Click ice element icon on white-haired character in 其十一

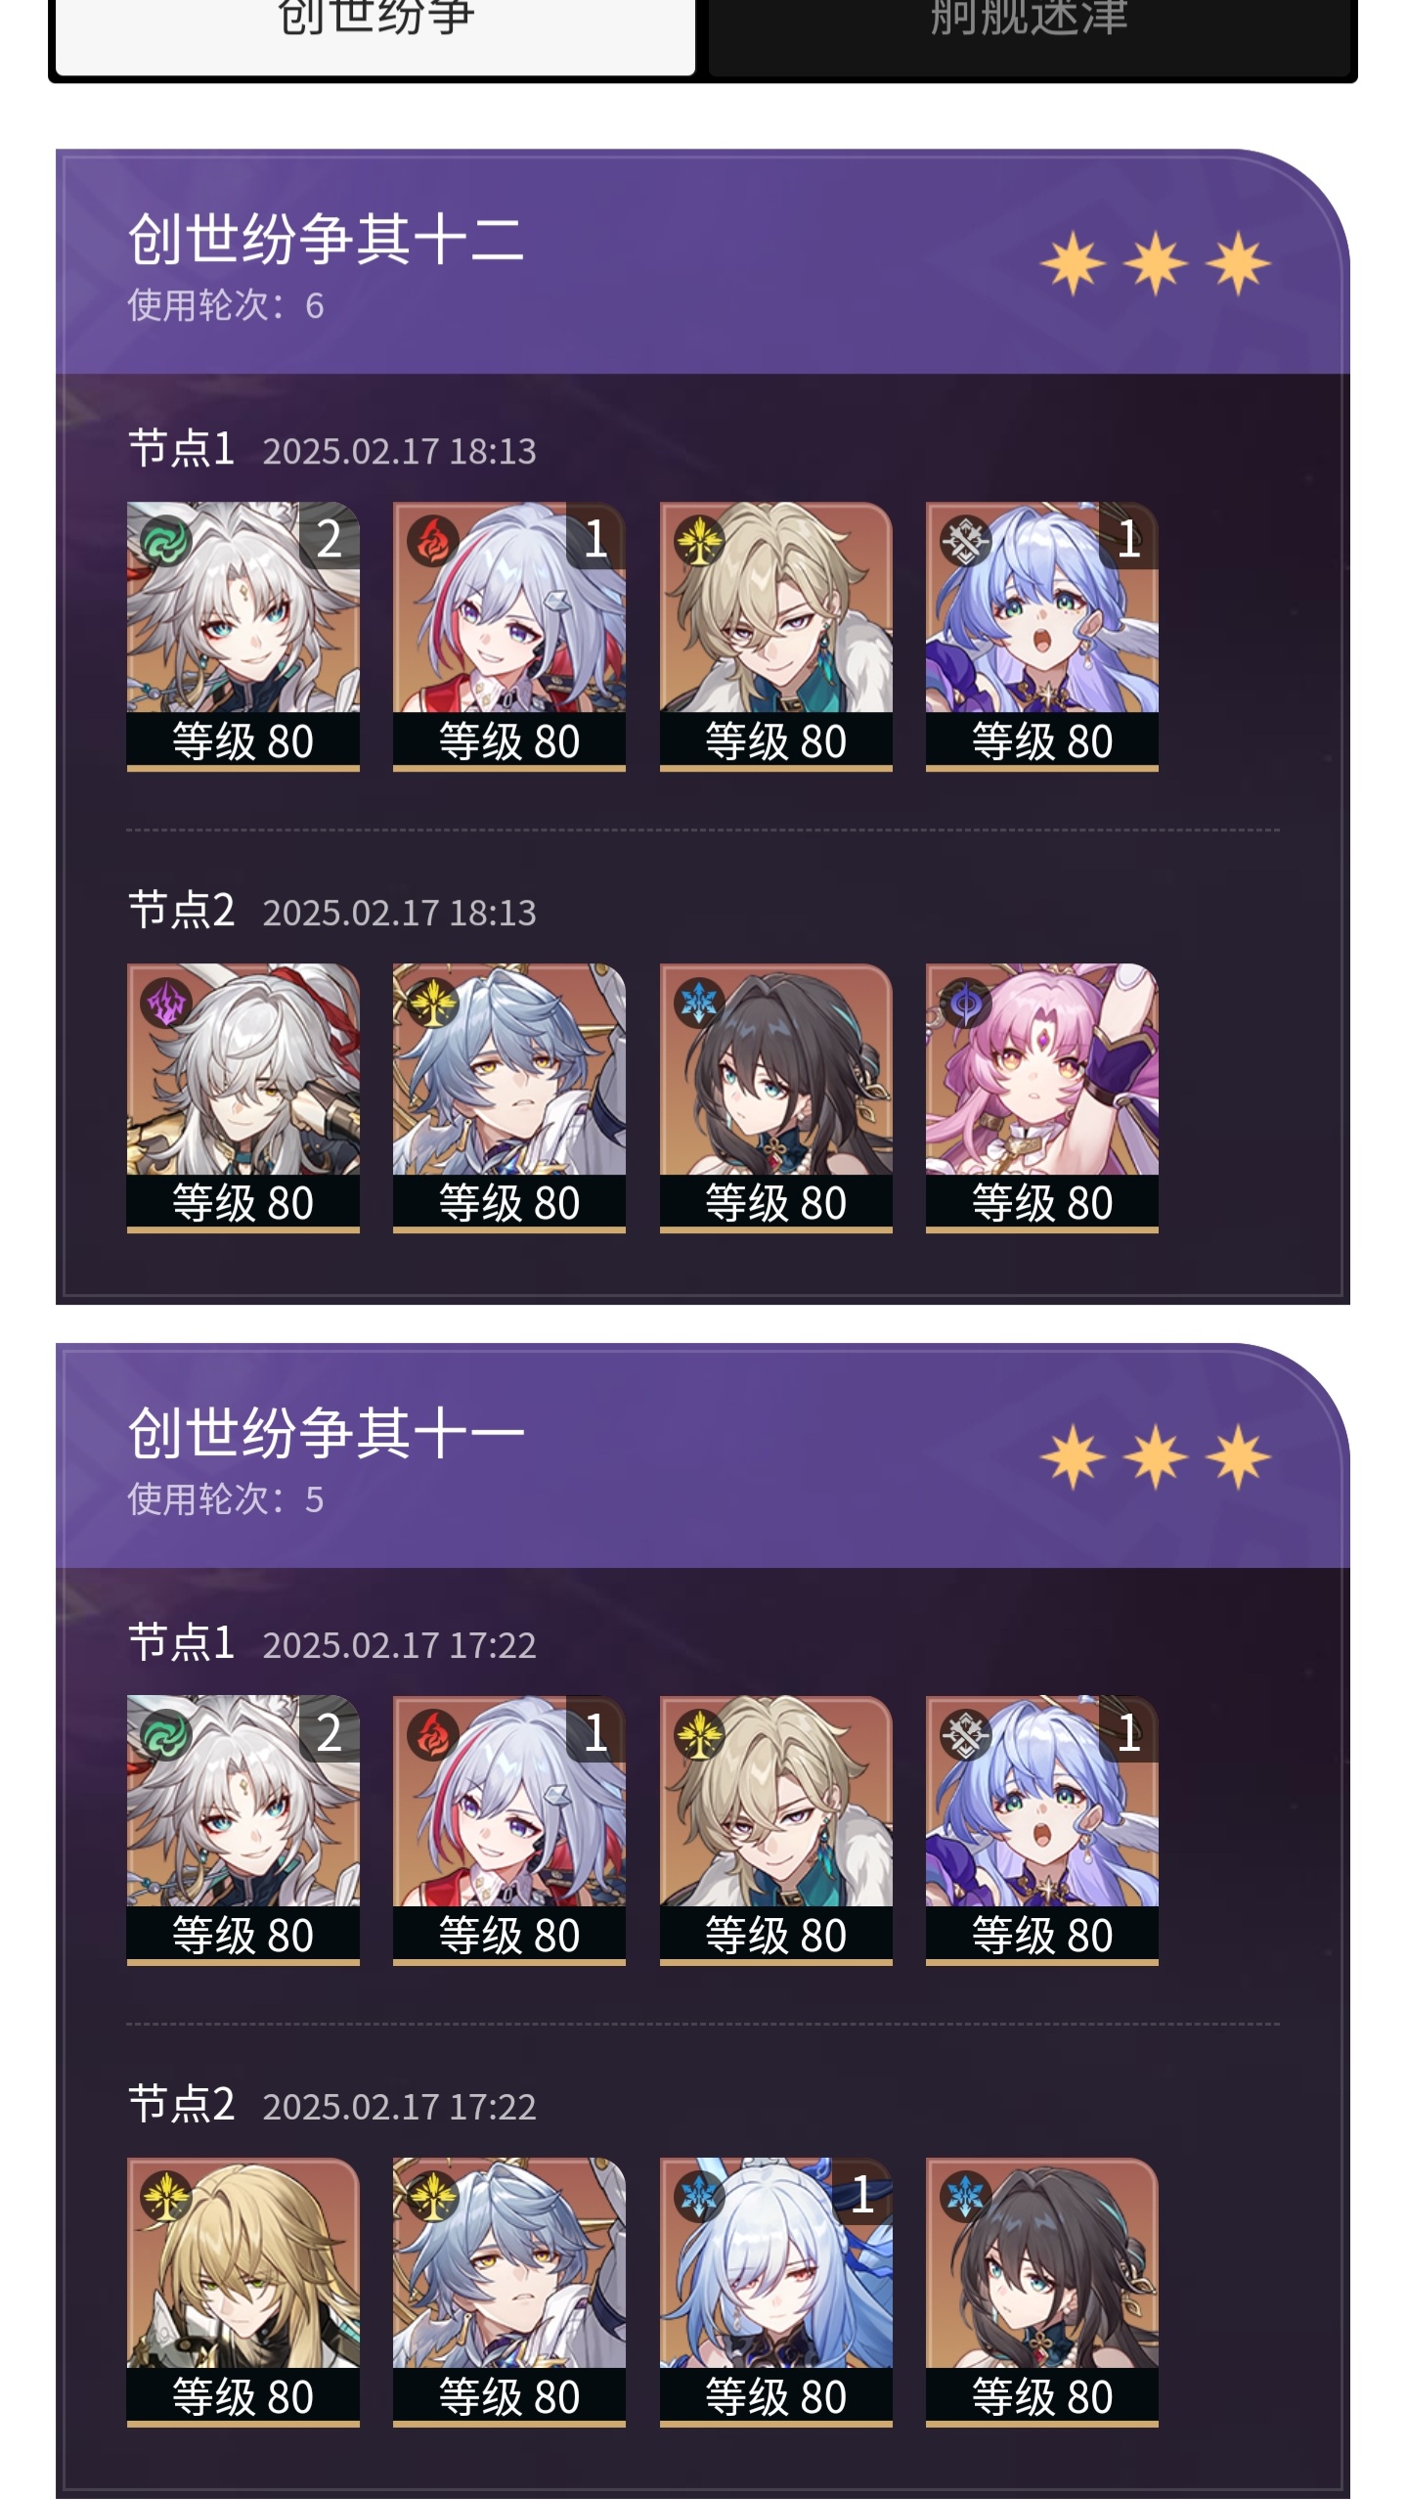click(x=698, y=2196)
